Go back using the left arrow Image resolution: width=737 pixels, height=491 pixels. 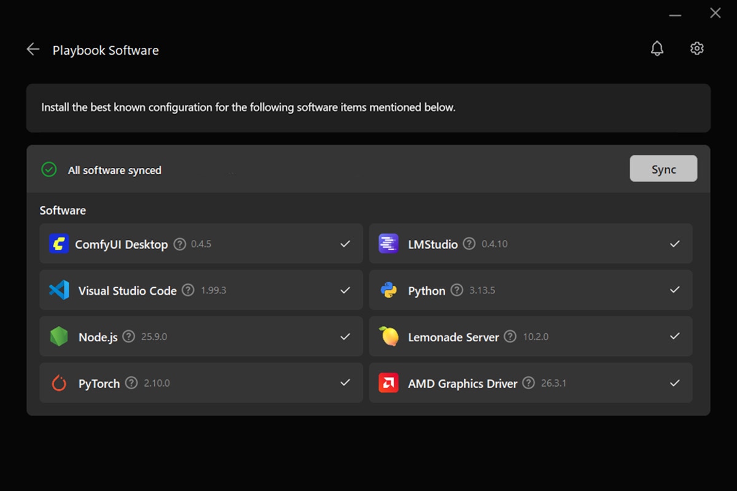33,49
